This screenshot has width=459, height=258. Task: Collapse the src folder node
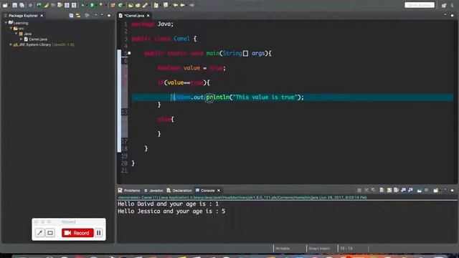pos(11,28)
